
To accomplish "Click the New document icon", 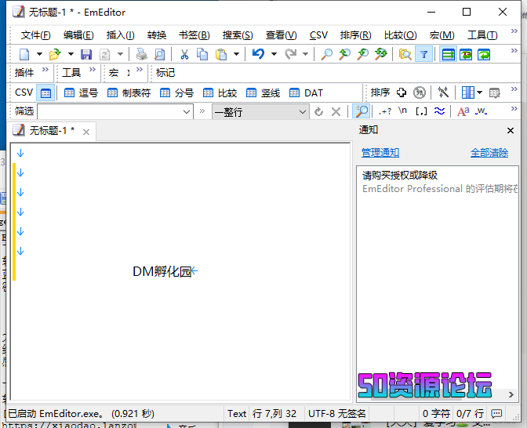I will (24, 54).
